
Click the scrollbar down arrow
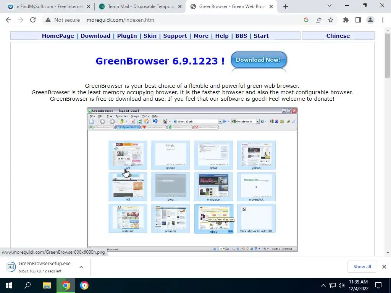(388, 253)
